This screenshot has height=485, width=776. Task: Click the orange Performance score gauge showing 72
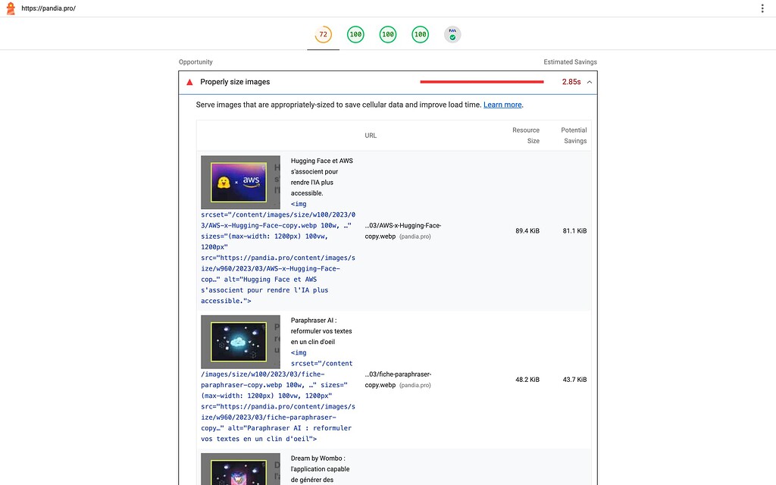tap(323, 34)
